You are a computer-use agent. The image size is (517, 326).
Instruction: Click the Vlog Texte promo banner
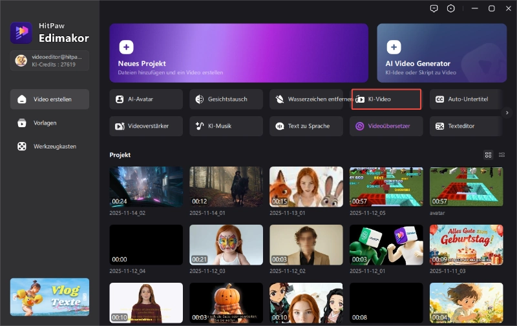point(50,297)
